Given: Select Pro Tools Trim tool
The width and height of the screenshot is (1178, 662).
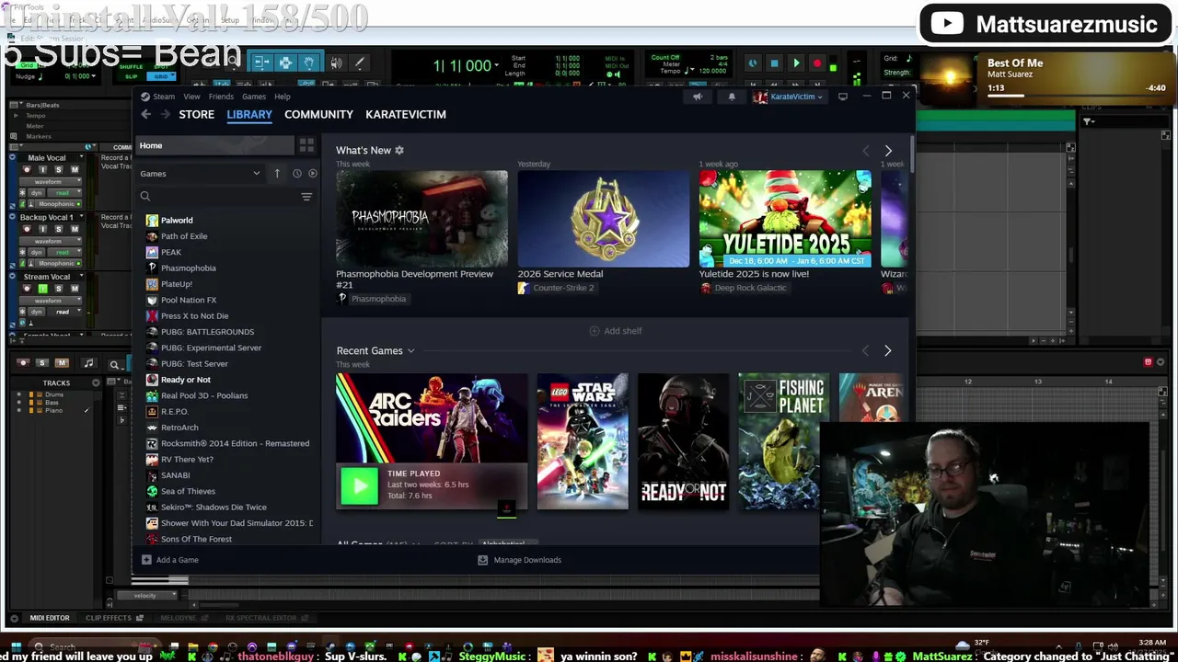Looking at the screenshot, I should [261, 63].
